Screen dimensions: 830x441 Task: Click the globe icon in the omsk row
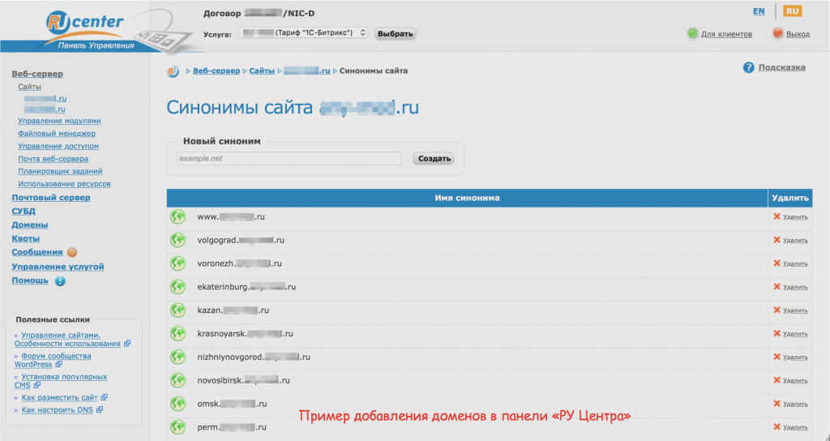point(178,404)
